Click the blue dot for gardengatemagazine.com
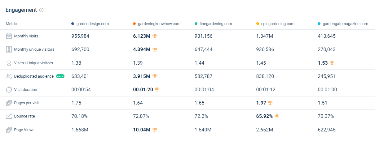Screen dimensions: 375x141 pyautogui.click(x=319, y=24)
